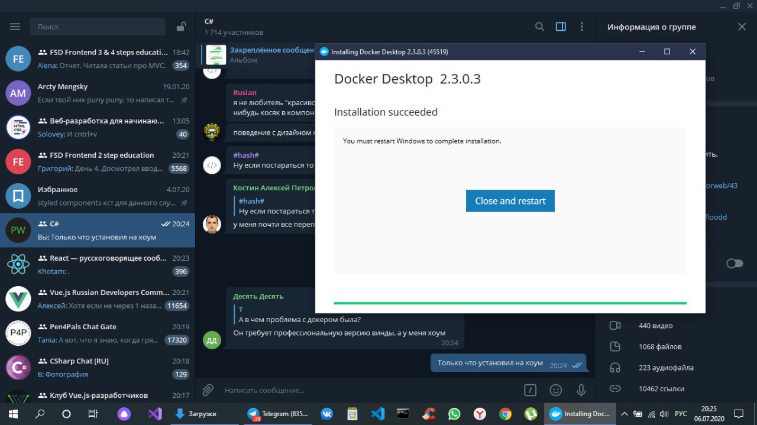
Task: Close the group information panel
Action: point(742,27)
